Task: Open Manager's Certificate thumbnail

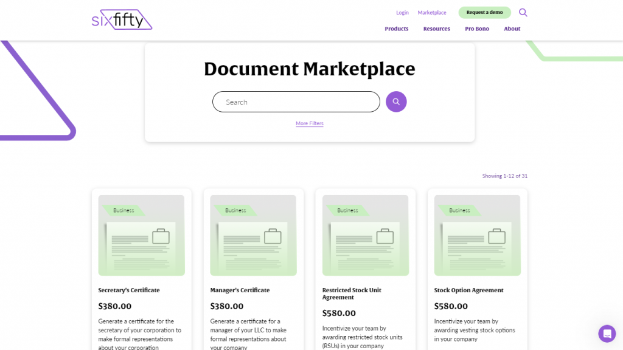Action: pos(253,235)
